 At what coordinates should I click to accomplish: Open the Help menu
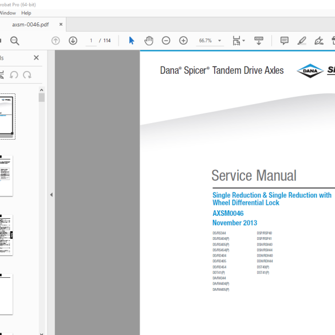pos(26,13)
